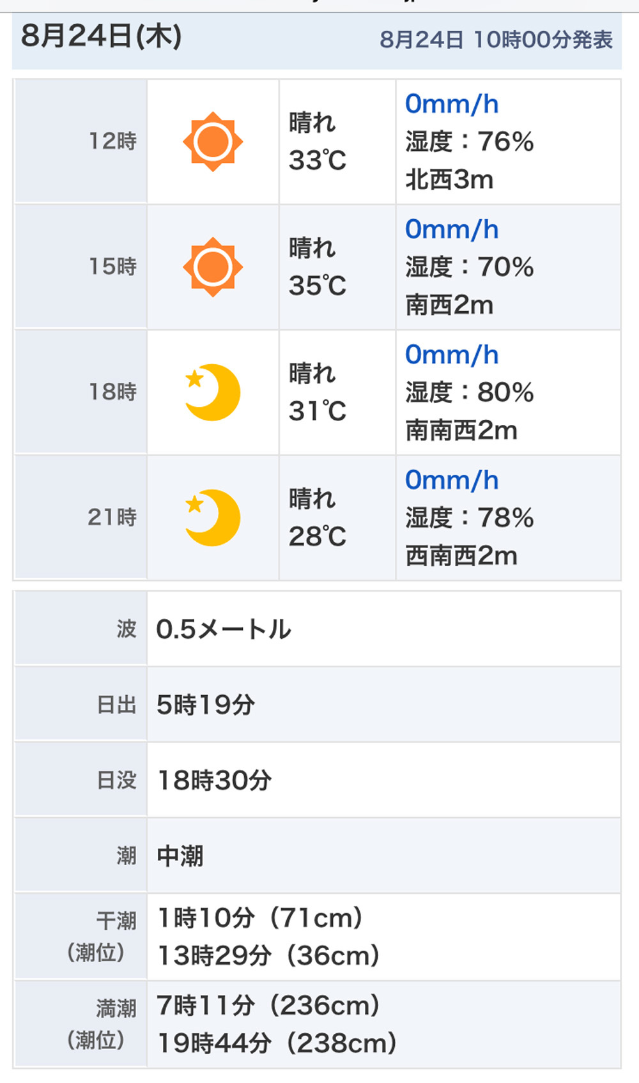Click the moon icon for 21時

[x=213, y=518]
